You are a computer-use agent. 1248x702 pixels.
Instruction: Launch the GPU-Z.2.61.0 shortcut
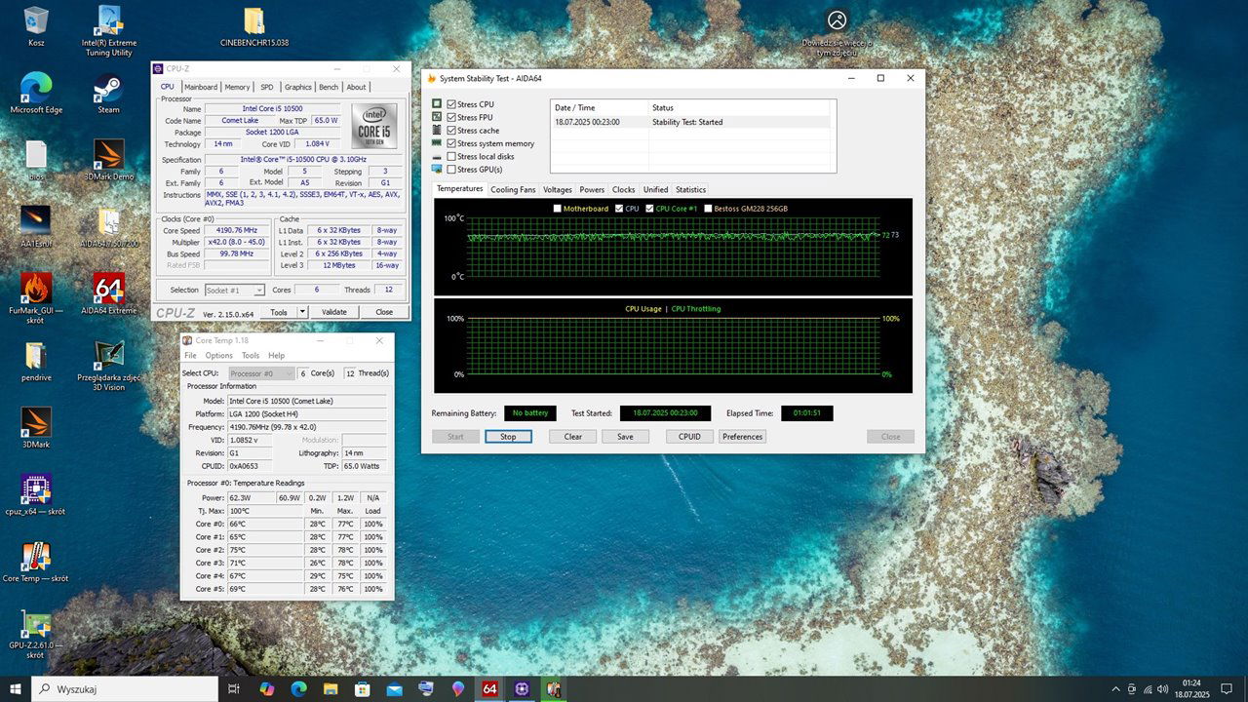[x=36, y=634]
